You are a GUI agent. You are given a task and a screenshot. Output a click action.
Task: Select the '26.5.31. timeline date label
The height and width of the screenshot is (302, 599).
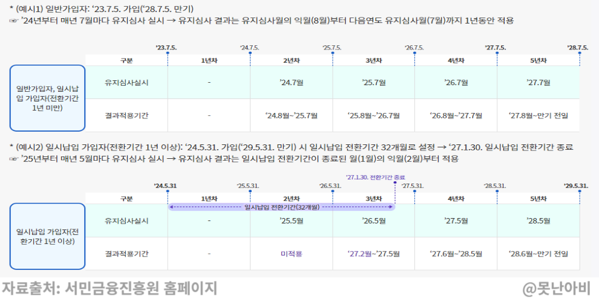[330, 186]
